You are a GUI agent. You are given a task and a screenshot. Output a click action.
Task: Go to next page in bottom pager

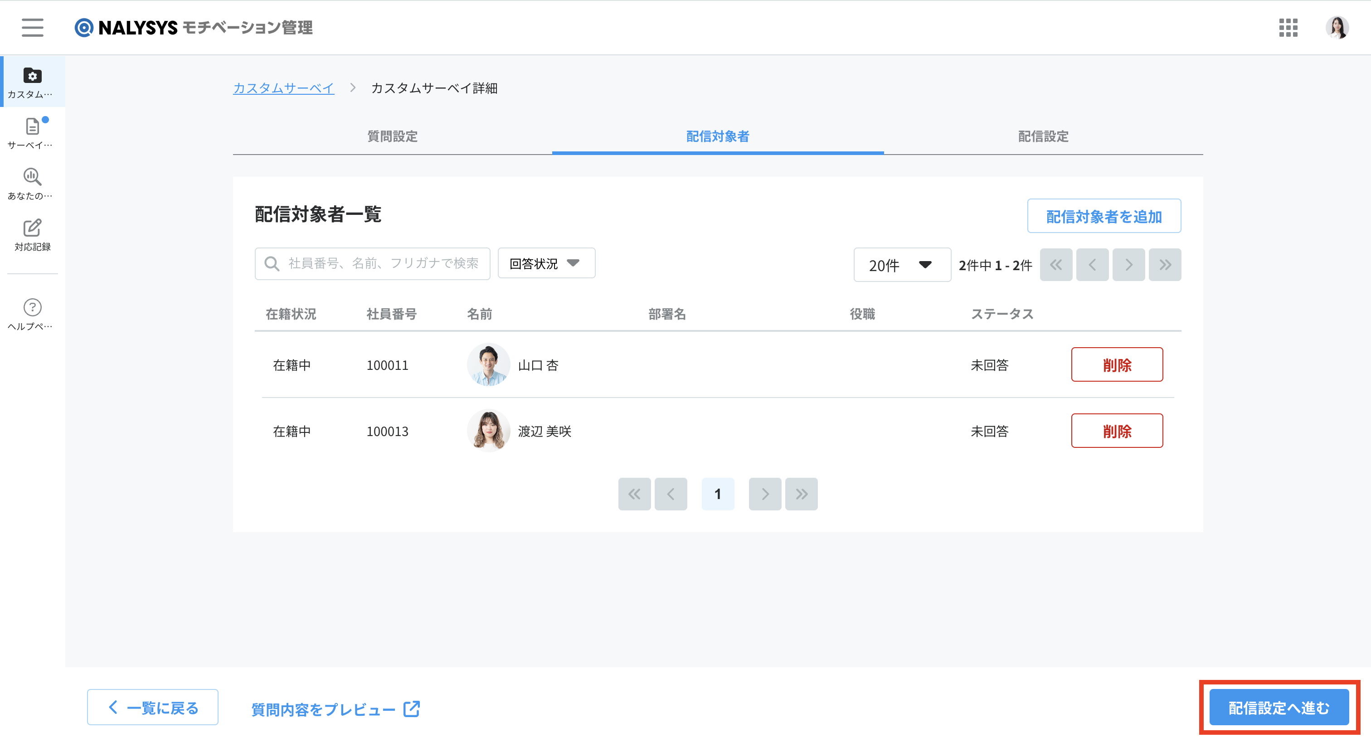765,494
